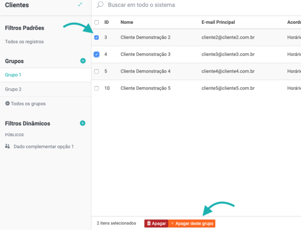The image size is (301, 230).
Task: Uncheck Cliente Demonstração 2 checkbox
Action: [97, 38]
